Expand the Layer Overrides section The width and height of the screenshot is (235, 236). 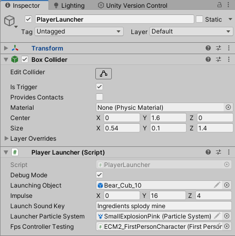click(x=6, y=138)
